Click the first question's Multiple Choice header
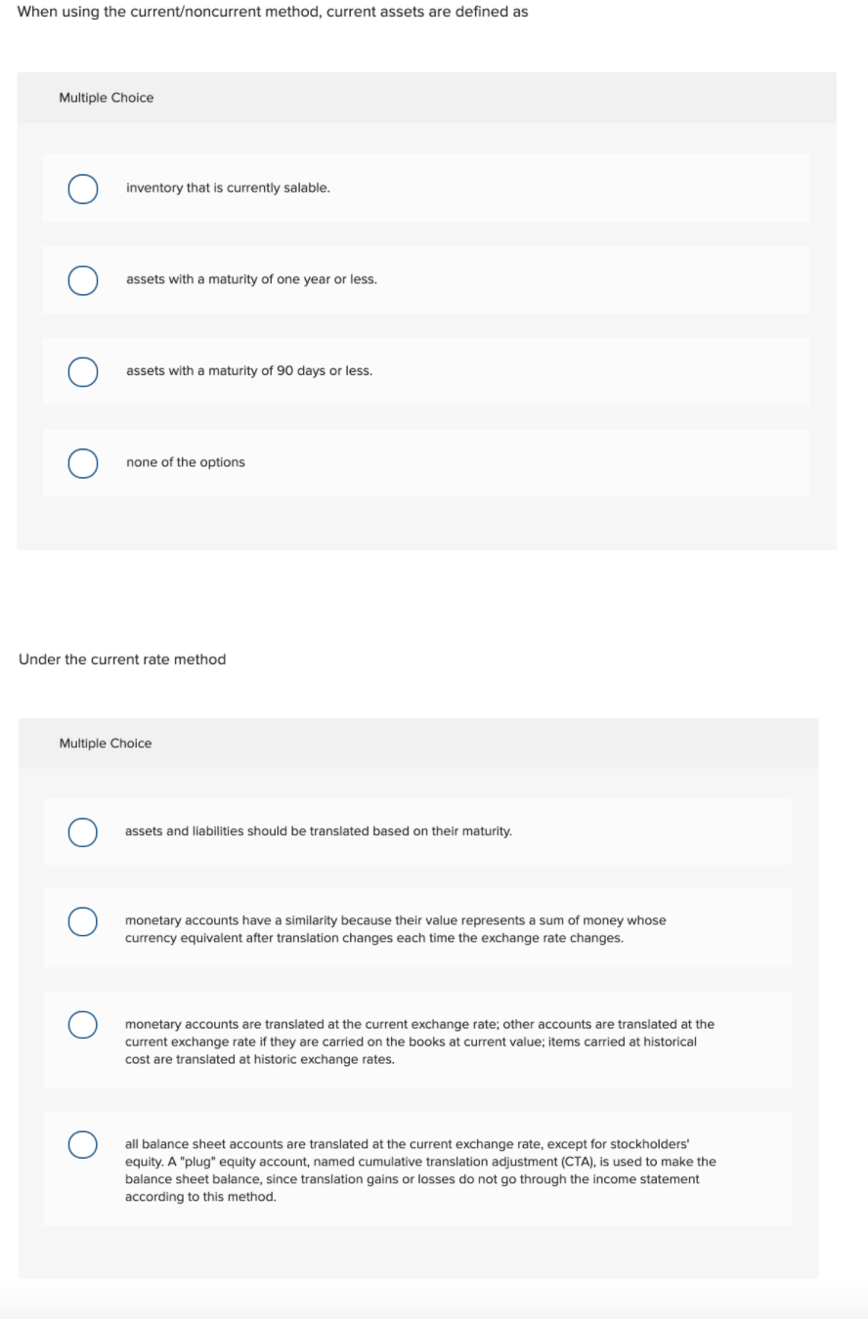The height and width of the screenshot is (1319, 868). [x=106, y=98]
